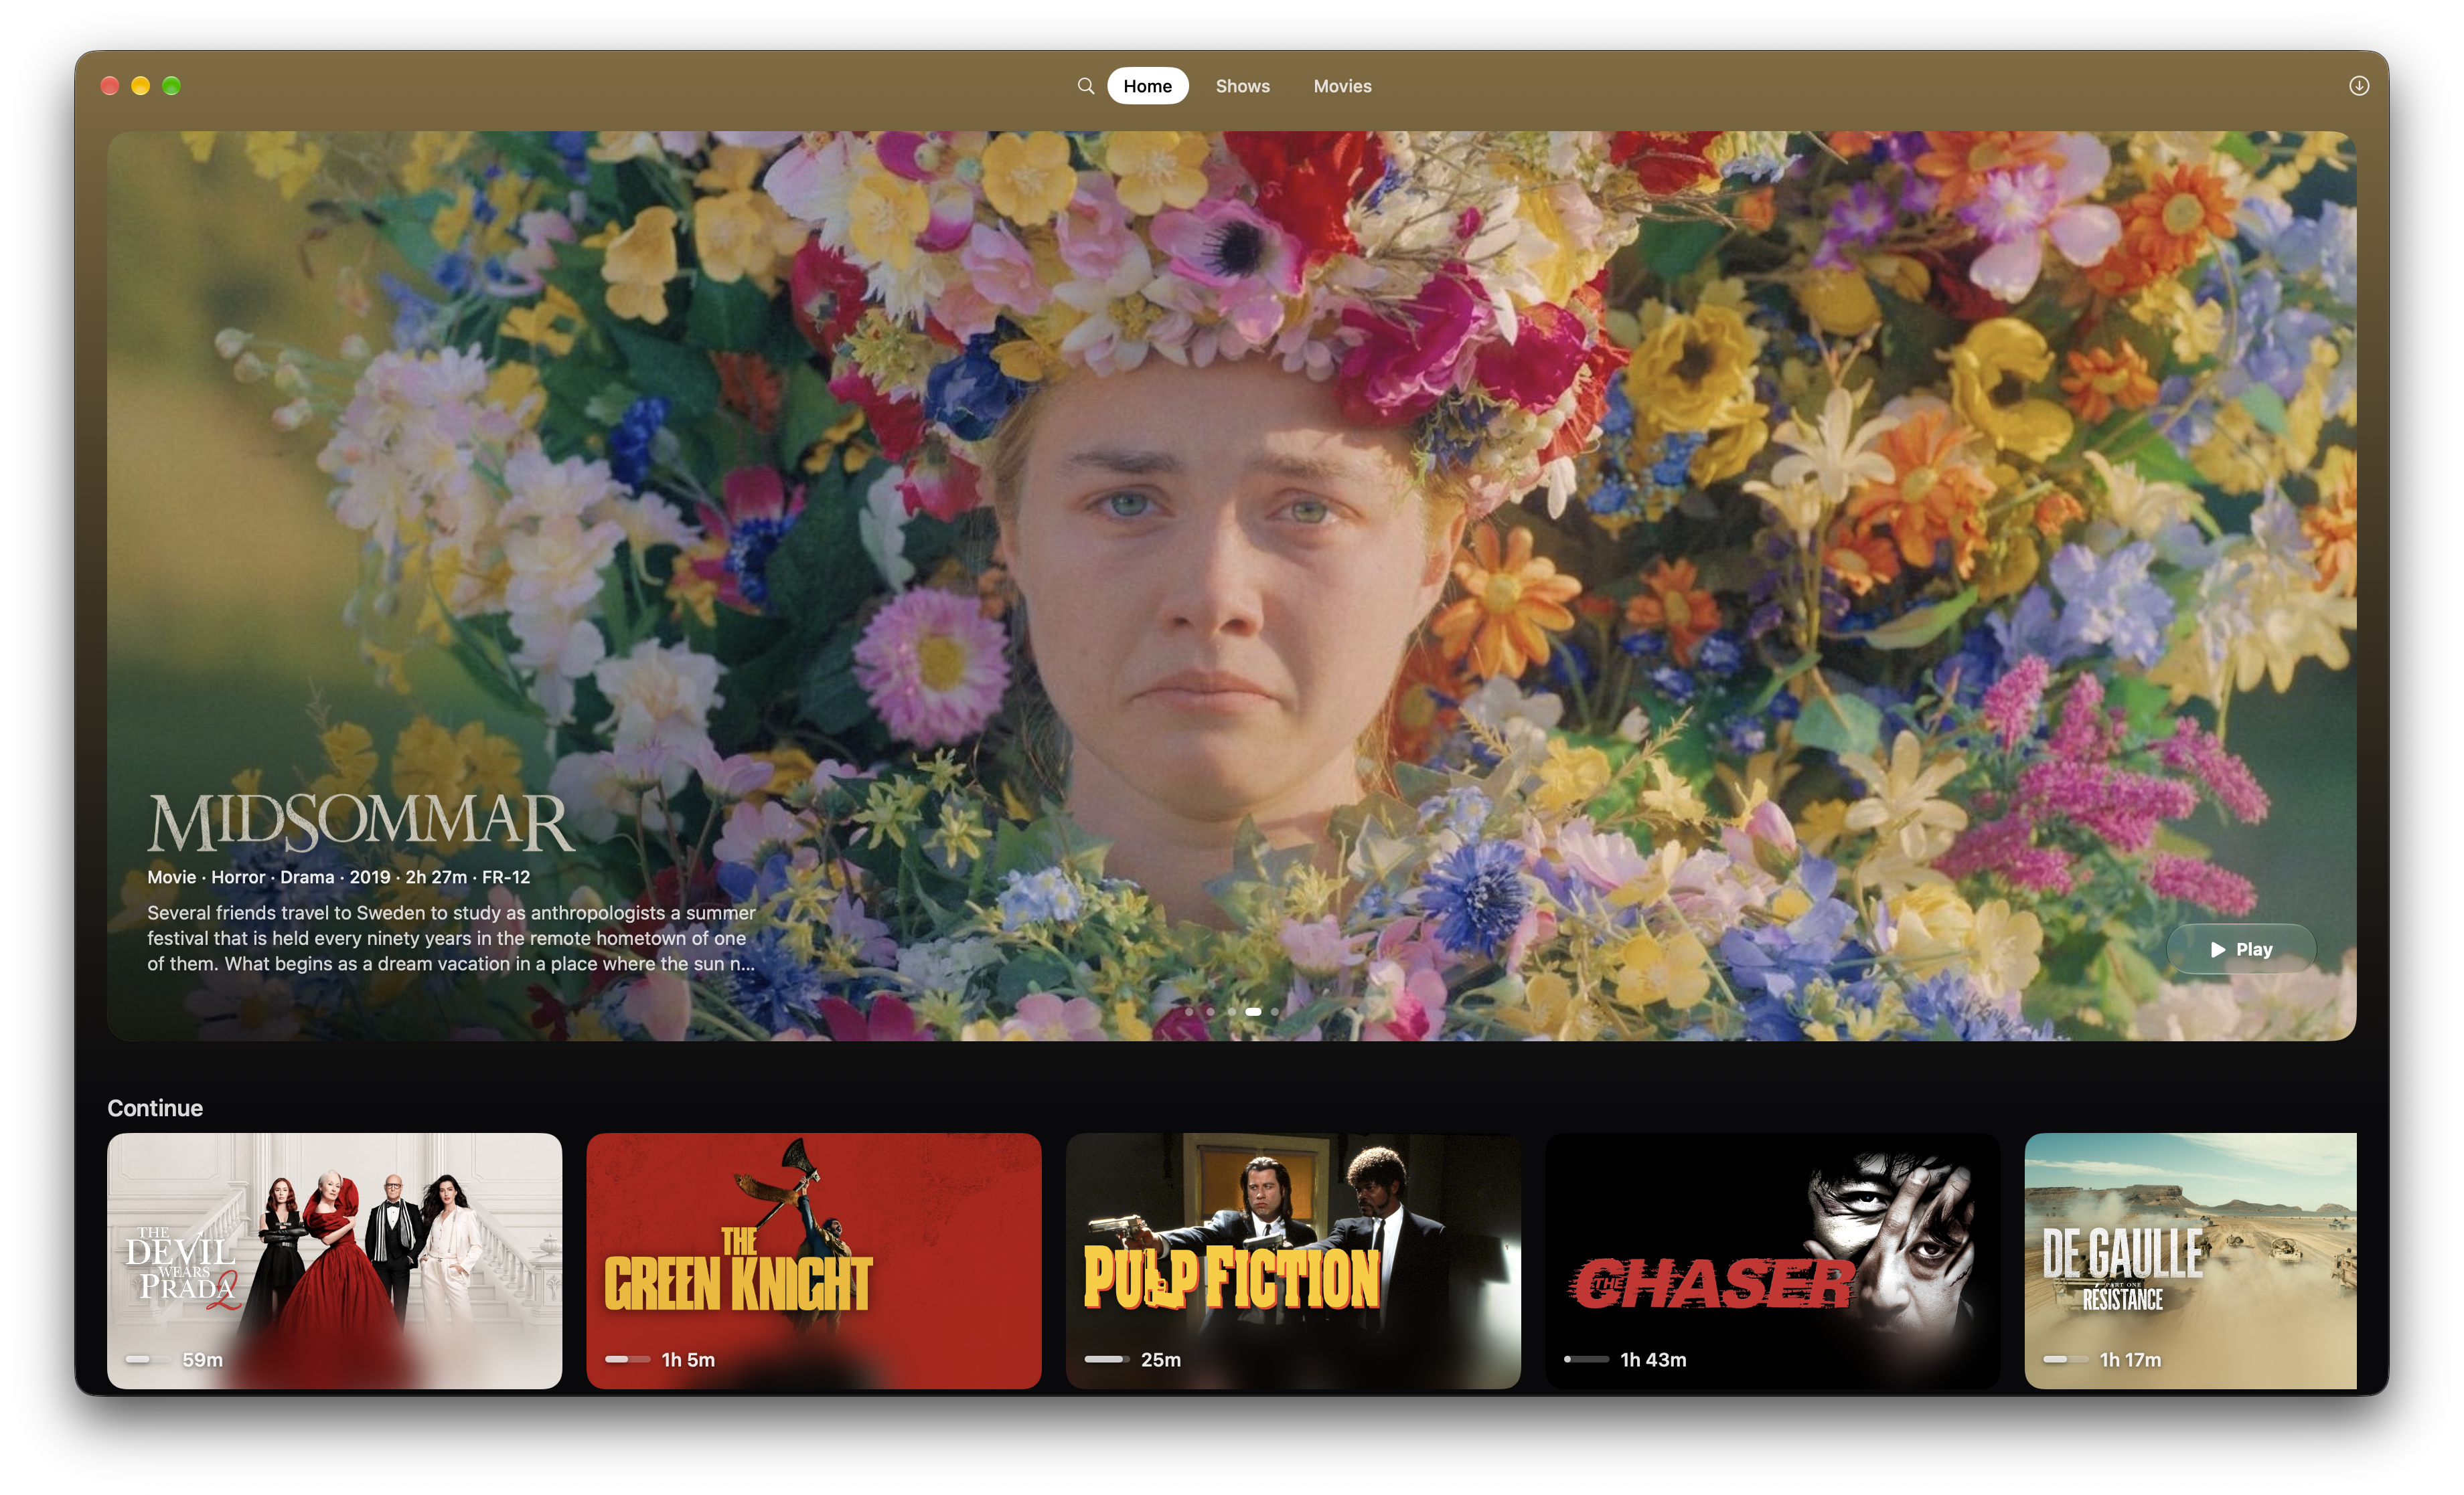This screenshot has width=2464, height=1495.
Task: Resume the Pulp Fiction card
Action: tap(1293, 1260)
